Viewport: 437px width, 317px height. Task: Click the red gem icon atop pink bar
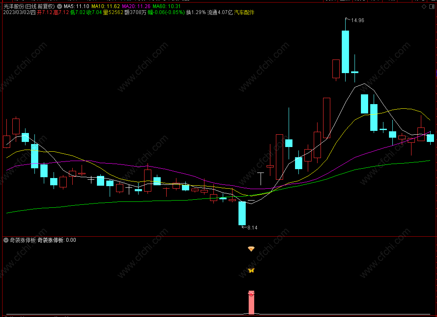coord(251,294)
